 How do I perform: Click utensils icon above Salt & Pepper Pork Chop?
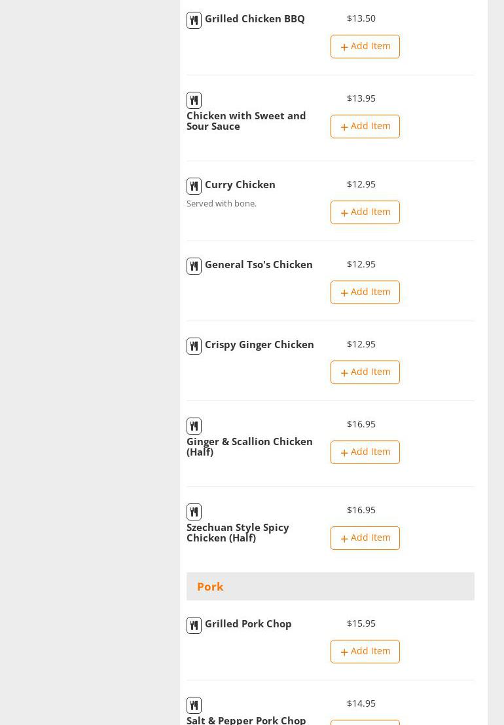[x=194, y=705]
